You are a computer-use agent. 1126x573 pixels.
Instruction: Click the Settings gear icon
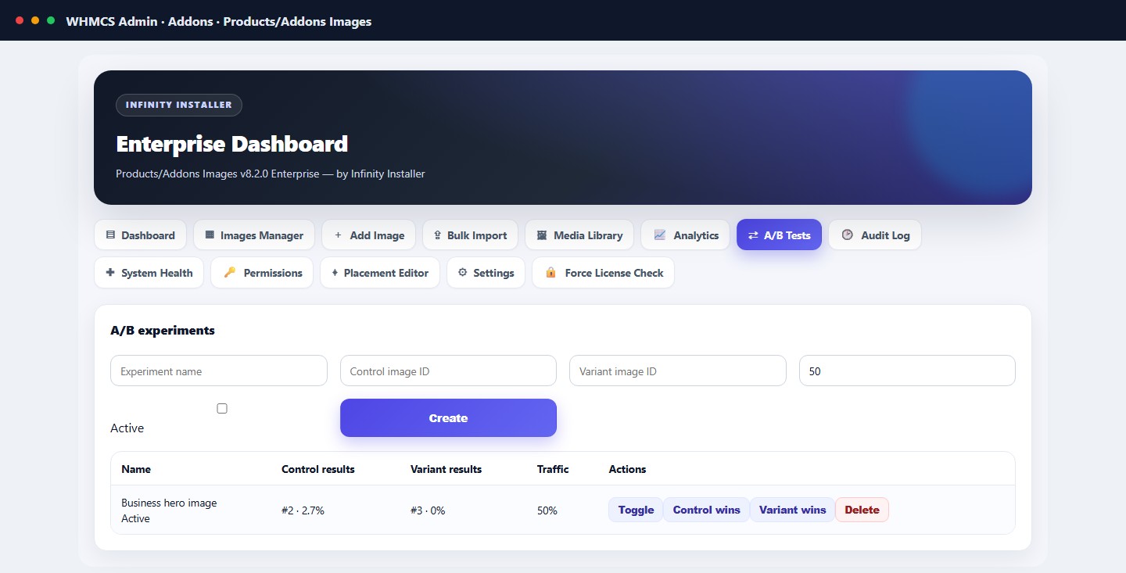462,273
